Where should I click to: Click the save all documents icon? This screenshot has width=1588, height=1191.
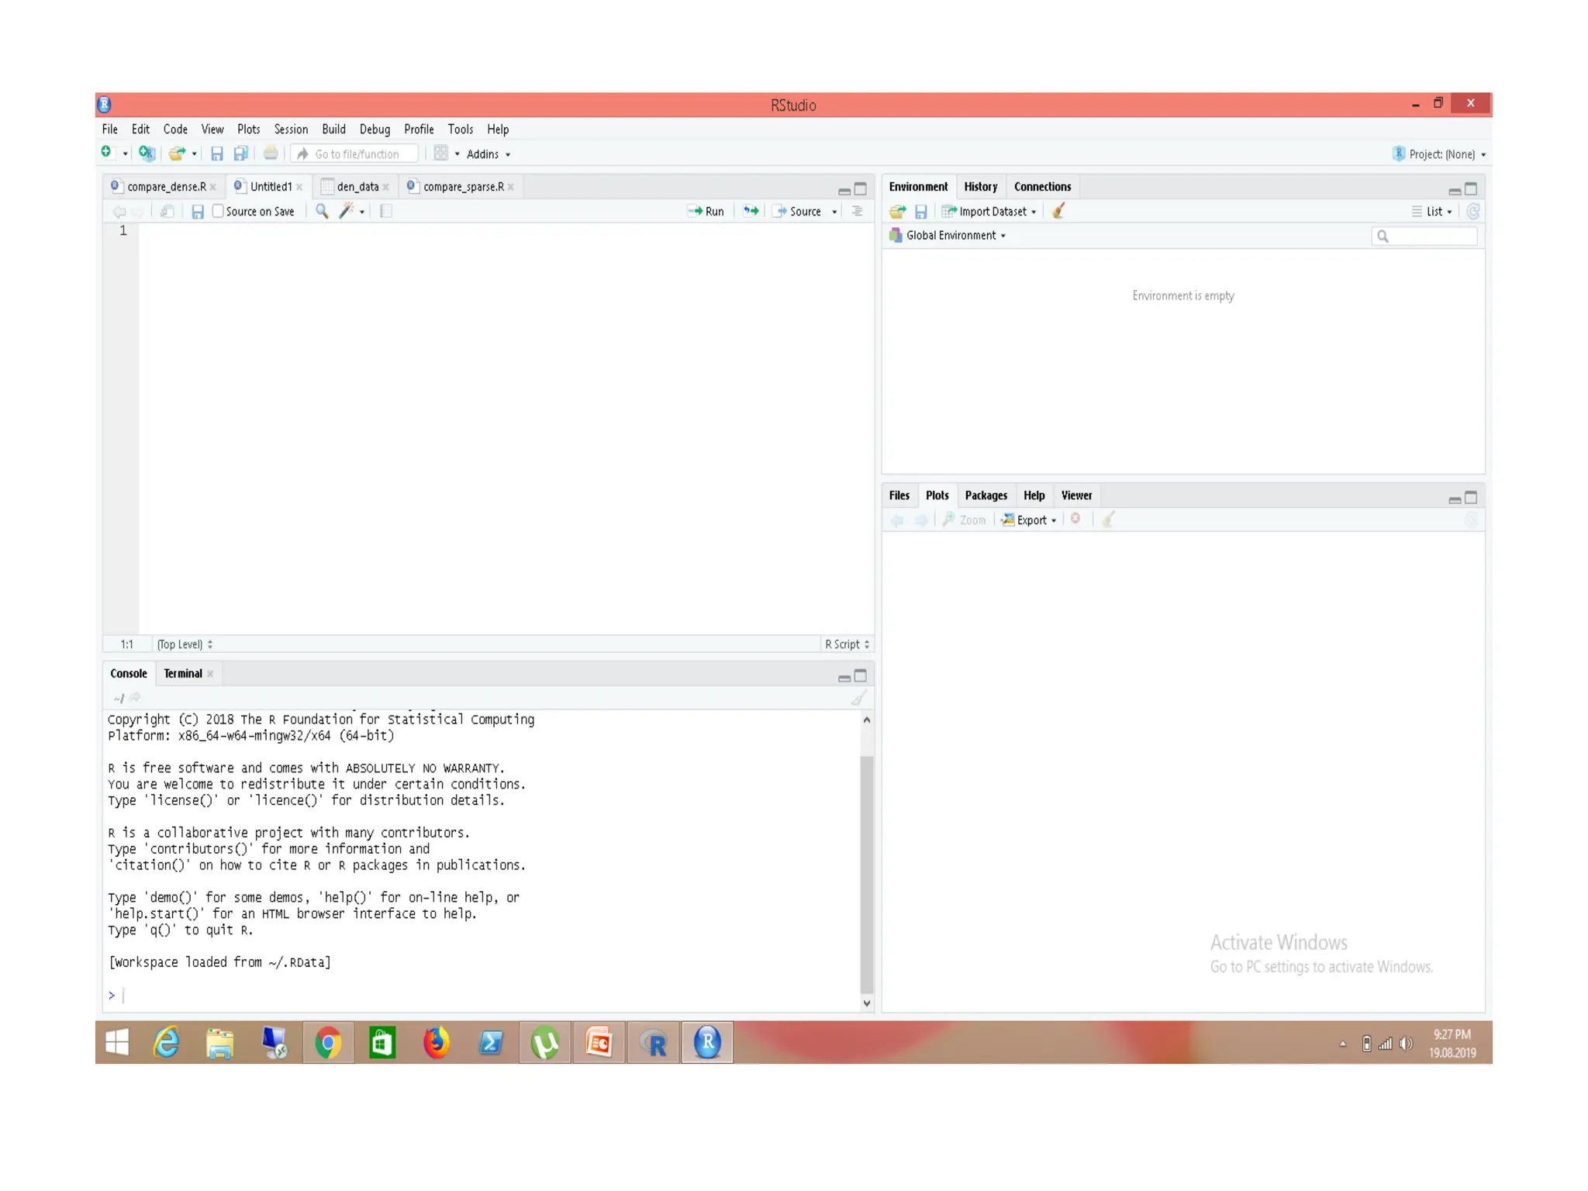tap(241, 154)
